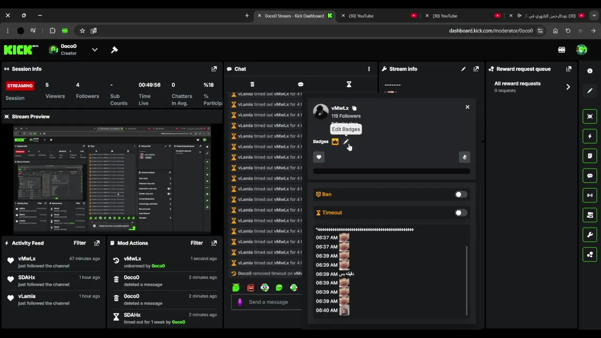Select the red angry emote below chat
Screen dimensions: 601x338
(250, 288)
